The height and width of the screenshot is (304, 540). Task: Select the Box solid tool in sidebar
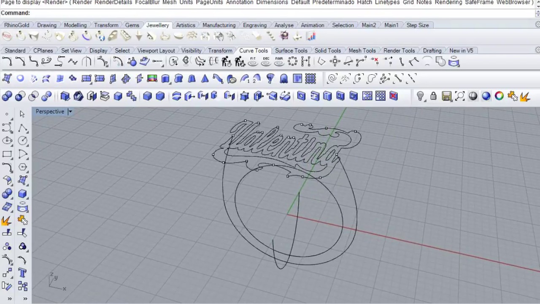click(x=22, y=194)
